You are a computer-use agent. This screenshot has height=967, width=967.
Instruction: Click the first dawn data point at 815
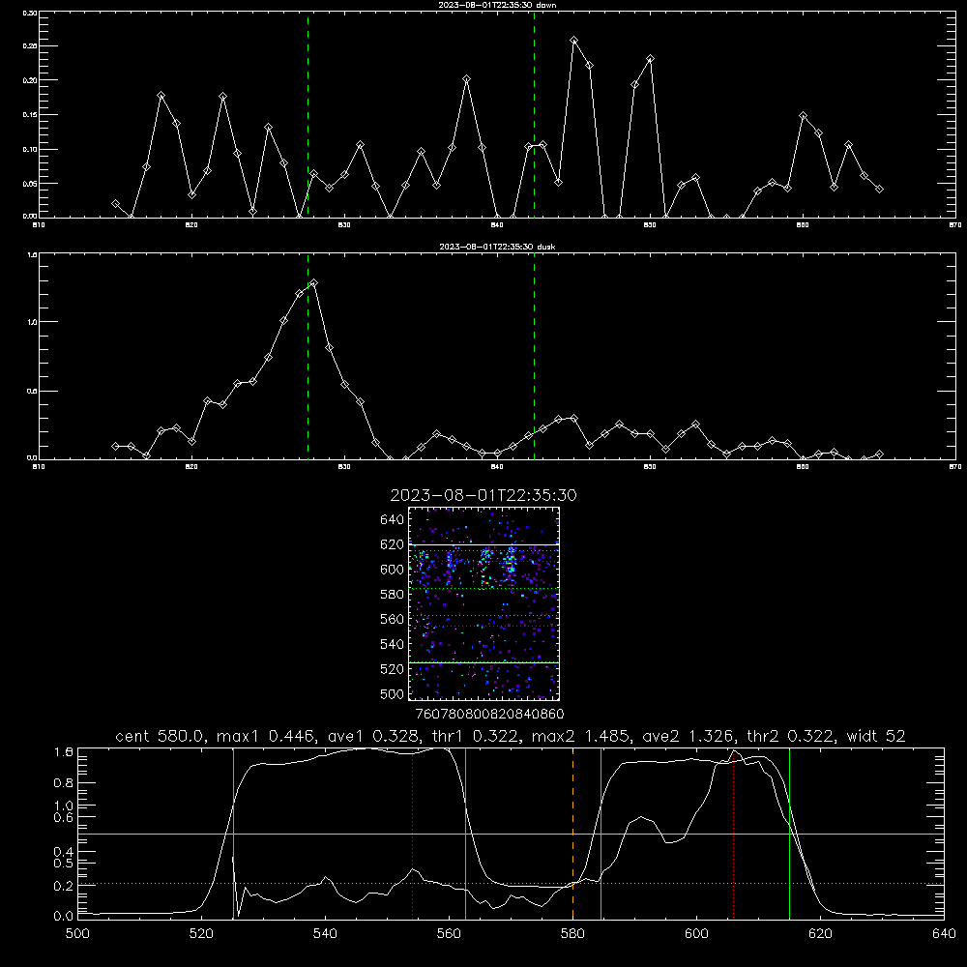click(x=115, y=203)
